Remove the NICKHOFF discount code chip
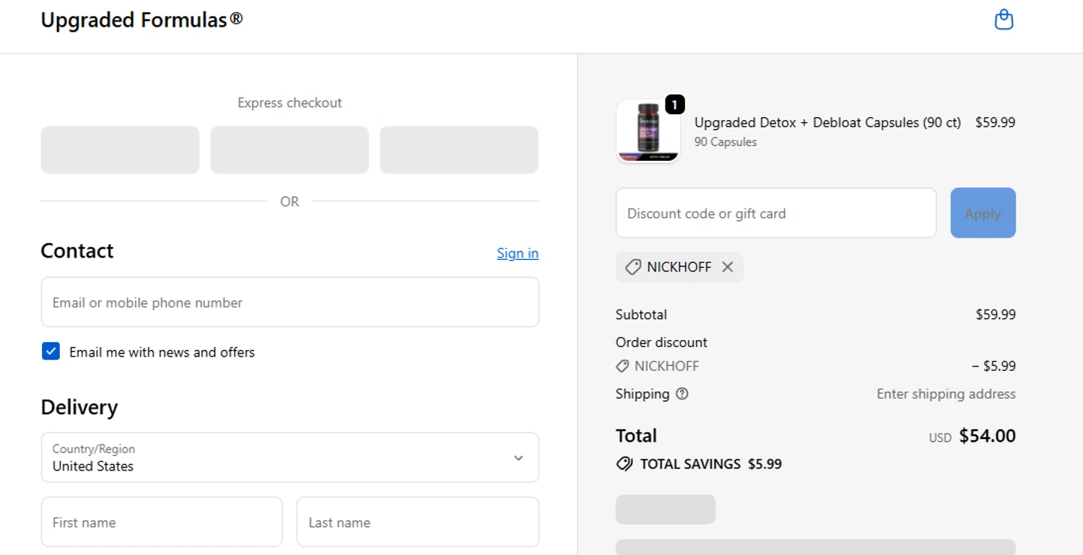 point(727,267)
